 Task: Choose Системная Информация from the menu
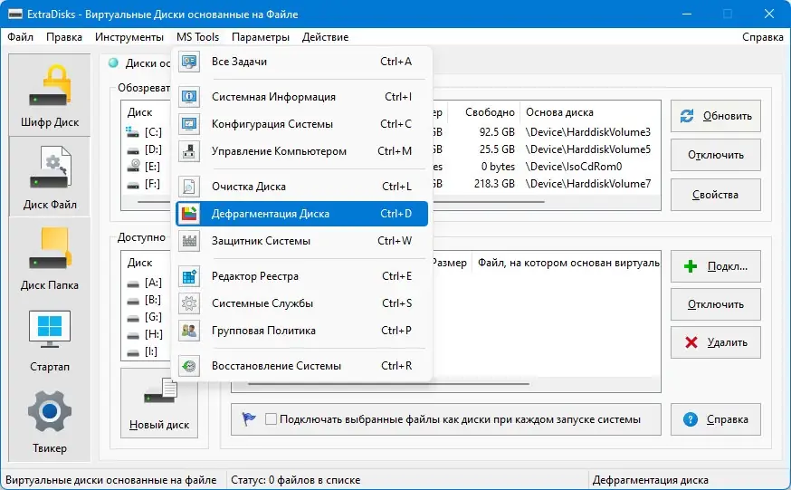click(301, 96)
